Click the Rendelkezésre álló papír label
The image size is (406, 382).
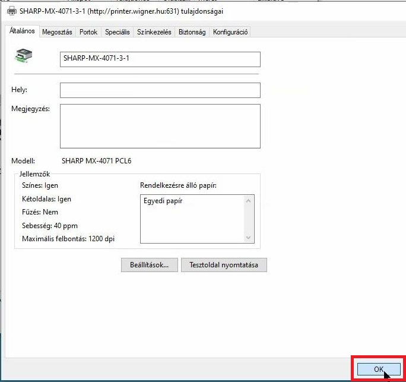[179, 185]
